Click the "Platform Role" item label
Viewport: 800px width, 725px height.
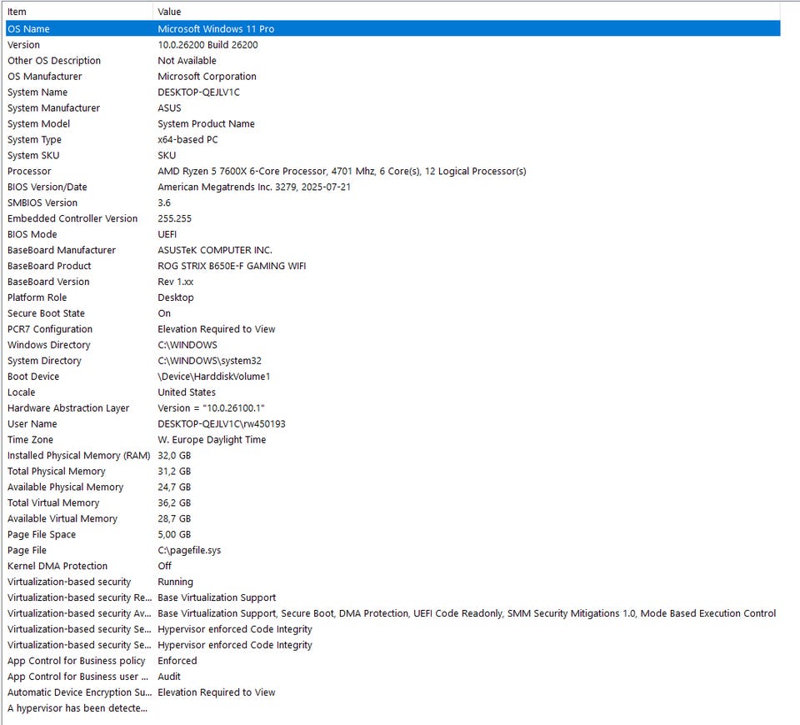coord(37,298)
